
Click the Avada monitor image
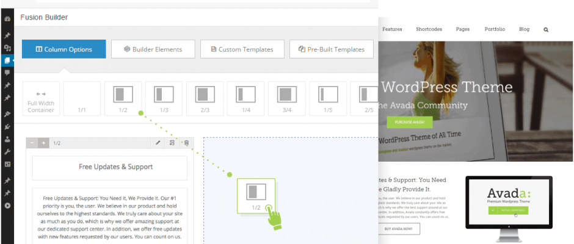(x=509, y=207)
